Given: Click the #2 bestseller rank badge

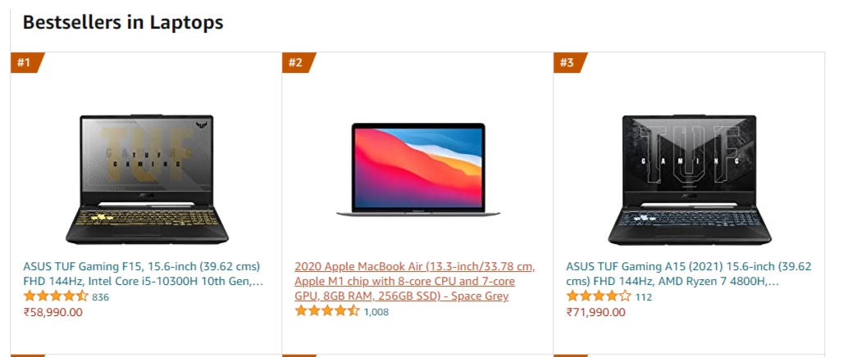Looking at the screenshot, I should (298, 63).
